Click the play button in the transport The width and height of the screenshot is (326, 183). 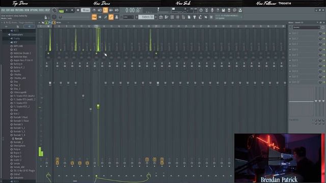tap(67, 10)
